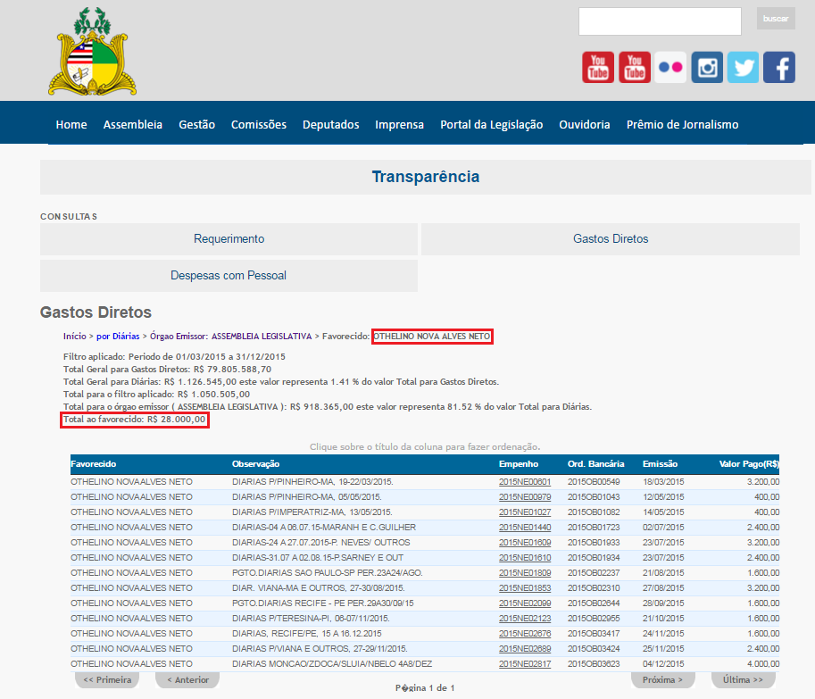The width and height of the screenshot is (815, 699).
Task: Click inside the search text field
Action: click(x=659, y=21)
